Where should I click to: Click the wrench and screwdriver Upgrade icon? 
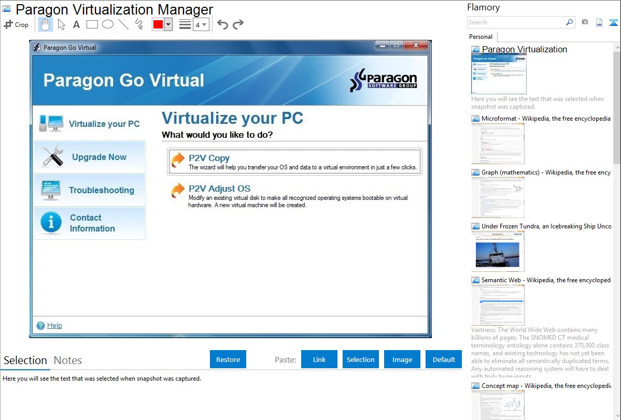pos(53,156)
